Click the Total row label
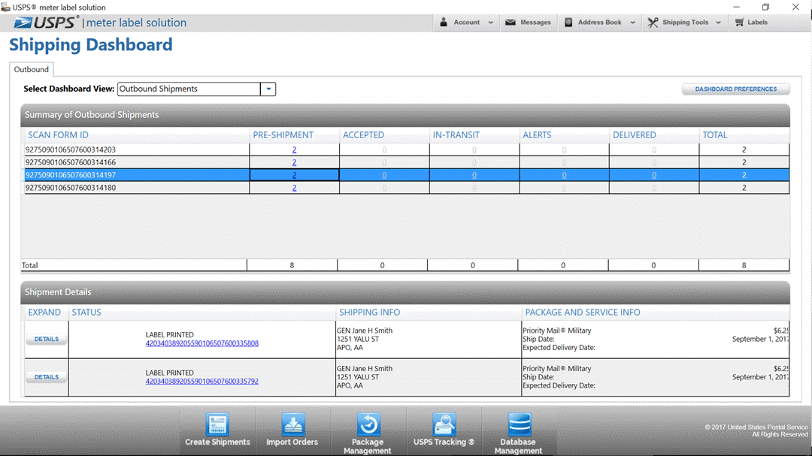Screen dimensions: 812x456 [29, 265]
